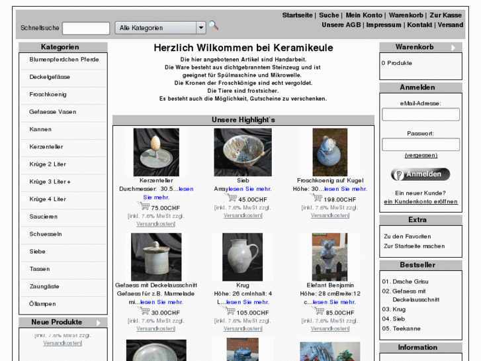Select Krüge 4 Liter category
Screen dimensions: 481x361
[x=48, y=199]
